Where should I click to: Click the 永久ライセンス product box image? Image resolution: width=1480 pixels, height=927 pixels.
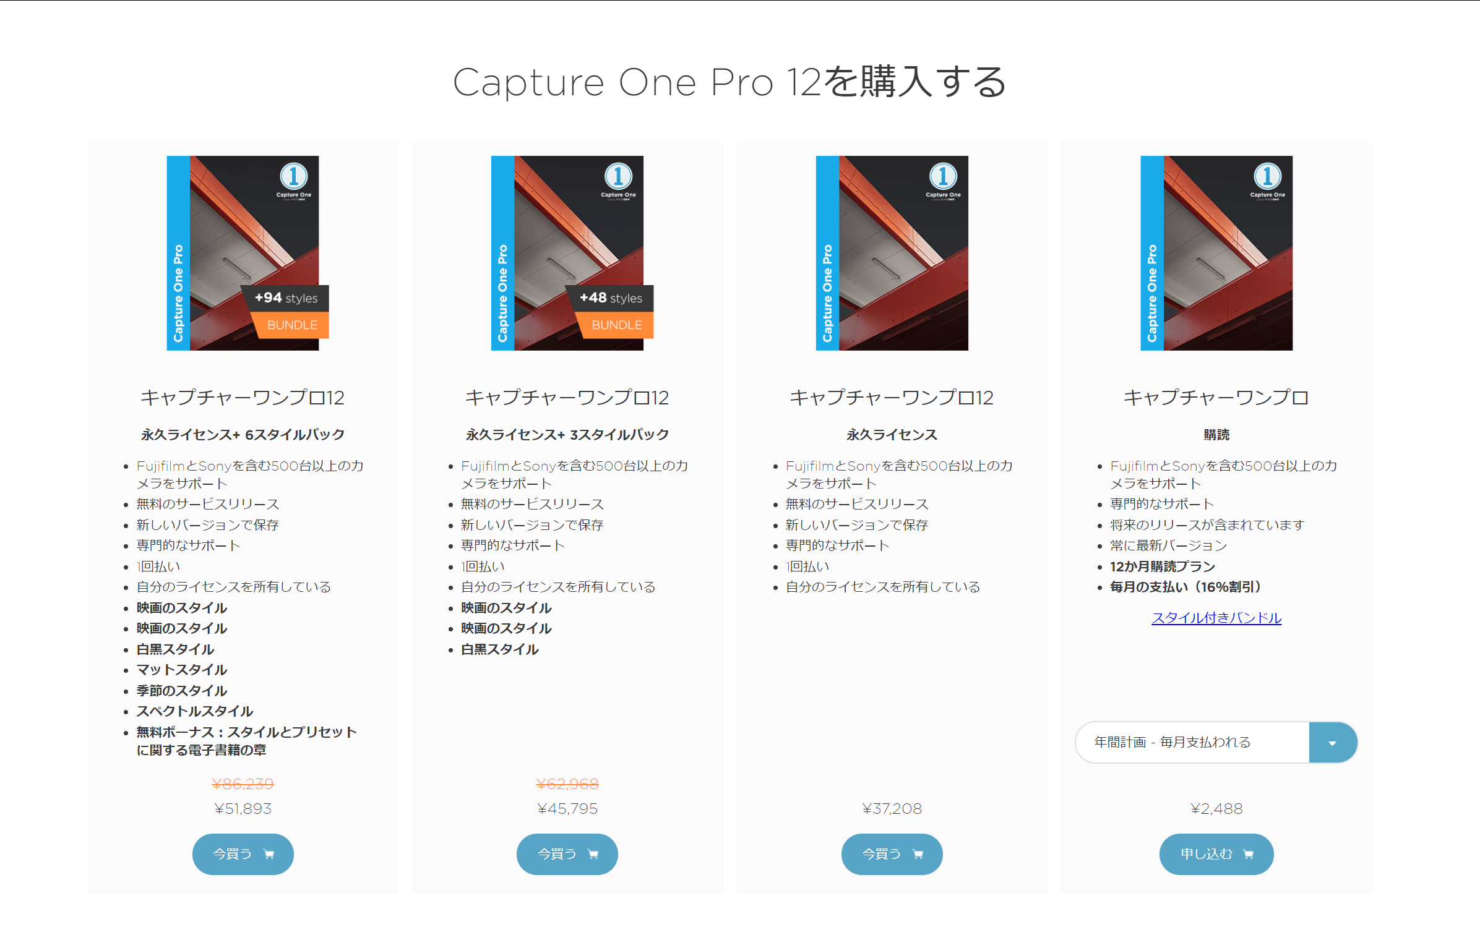pos(892,253)
